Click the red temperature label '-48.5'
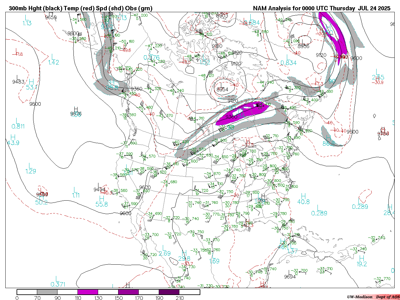The width and height of the screenshot is (400, 300). click(x=185, y=62)
